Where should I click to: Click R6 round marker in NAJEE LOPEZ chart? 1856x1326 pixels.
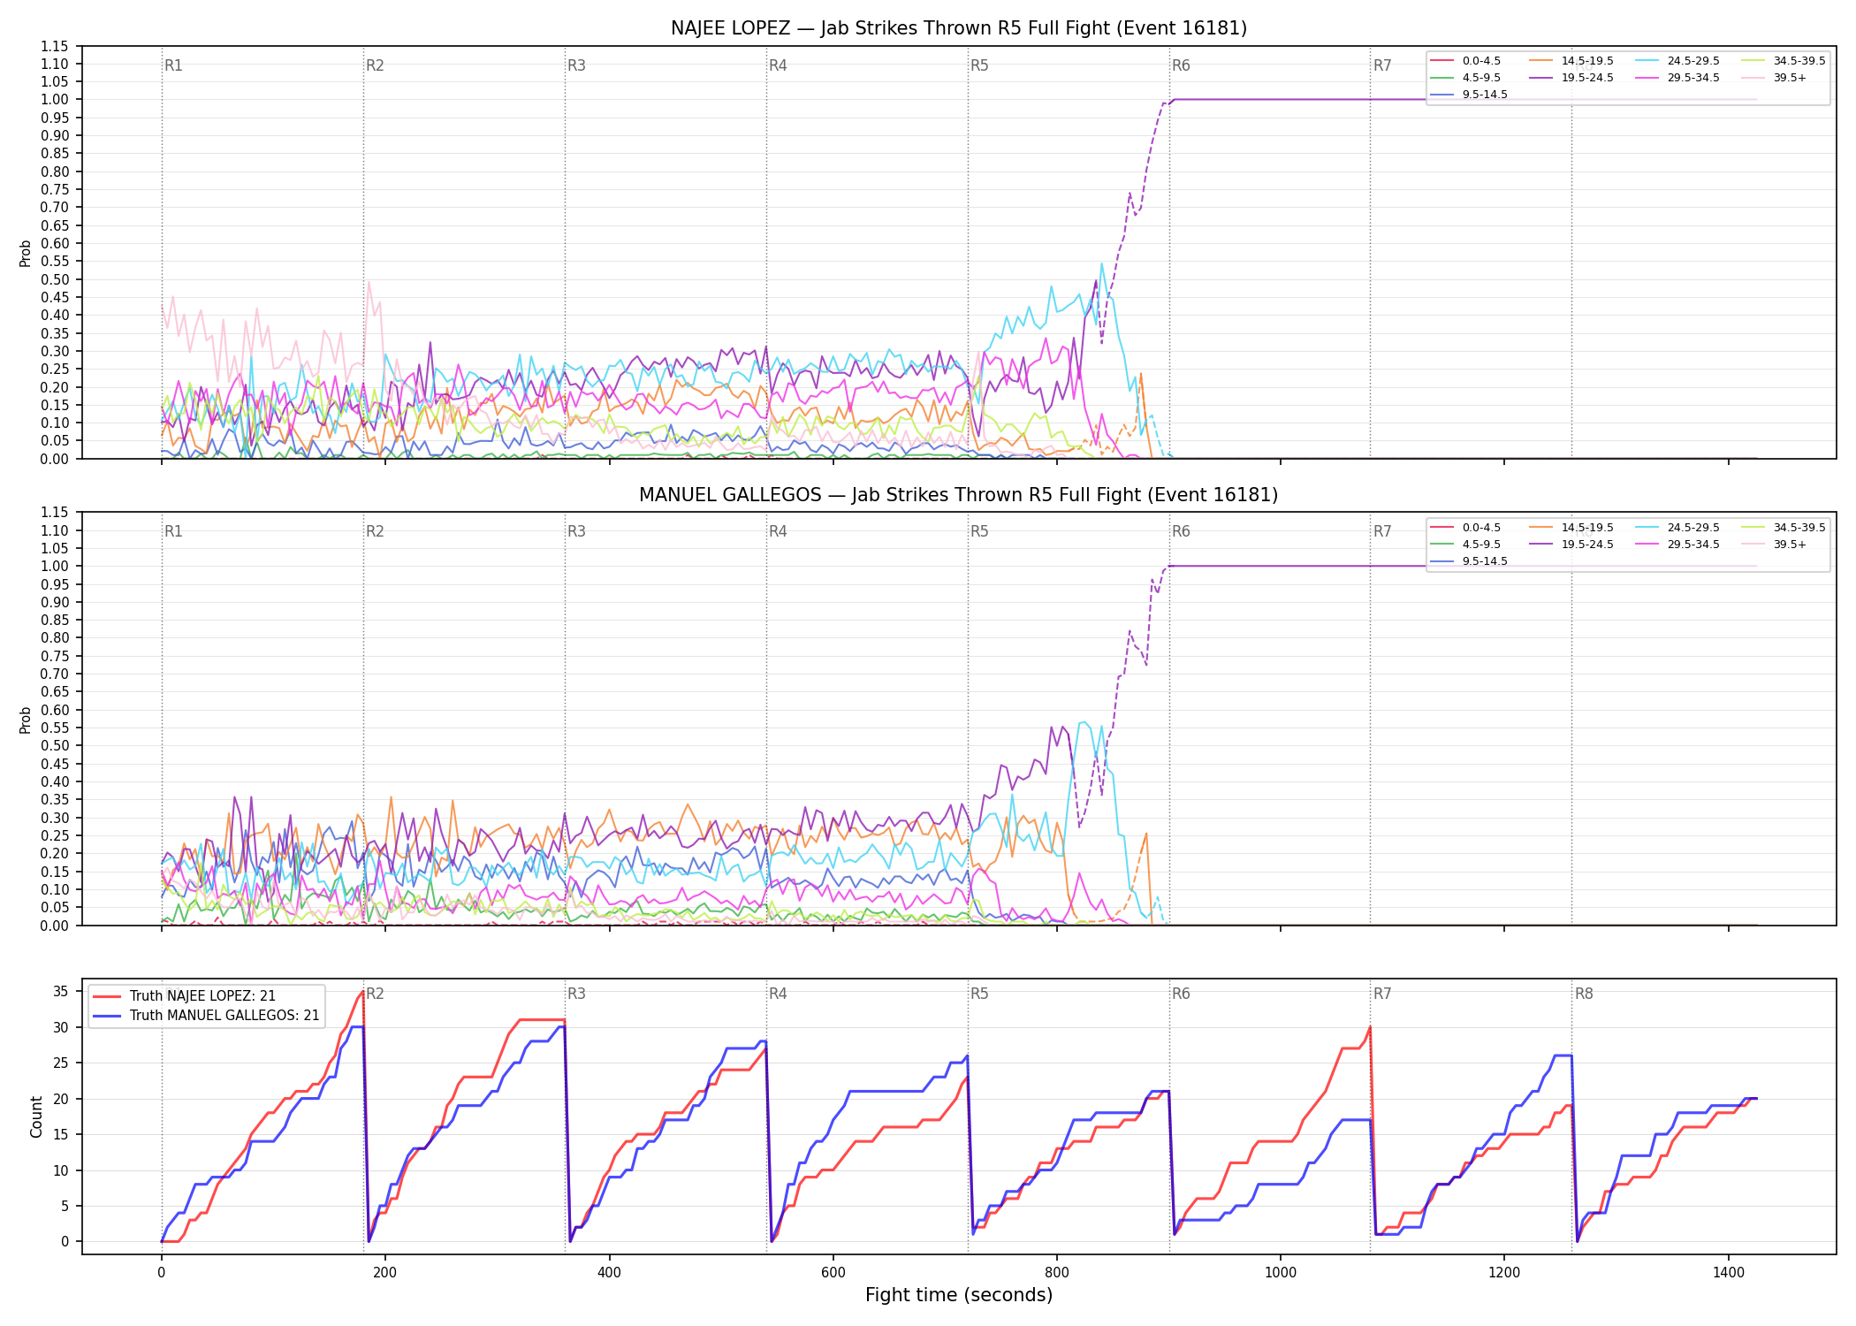pos(1181,65)
